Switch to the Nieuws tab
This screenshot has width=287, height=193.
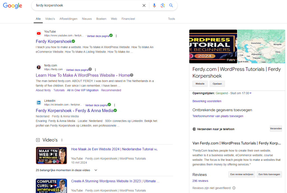(x=87, y=19)
